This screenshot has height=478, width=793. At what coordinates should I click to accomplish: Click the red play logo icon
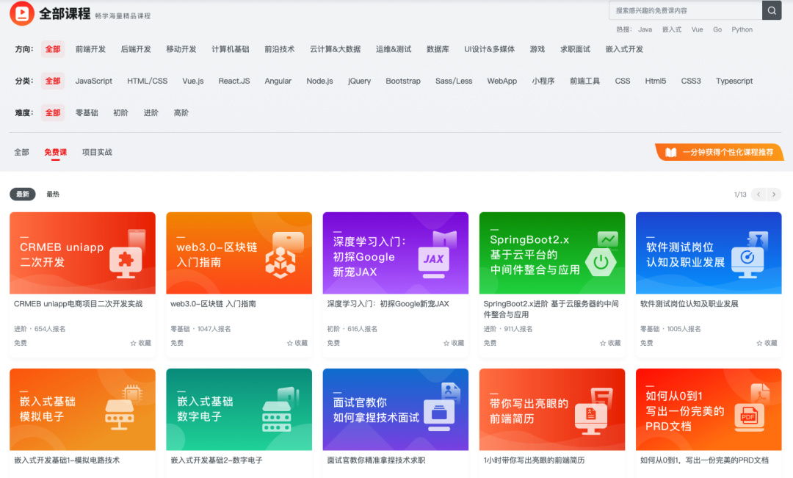(22, 13)
